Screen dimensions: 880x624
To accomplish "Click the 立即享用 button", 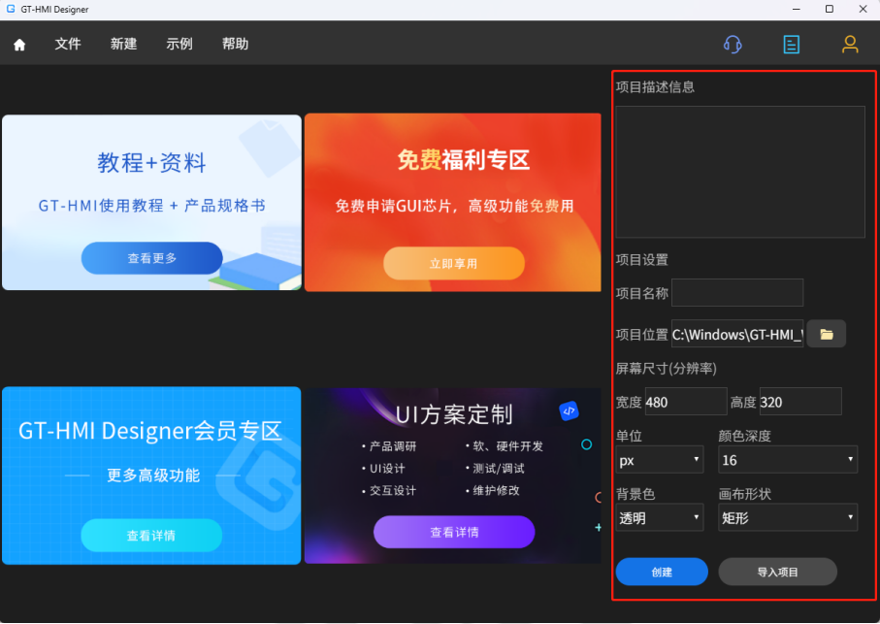I will tap(453, 263).
